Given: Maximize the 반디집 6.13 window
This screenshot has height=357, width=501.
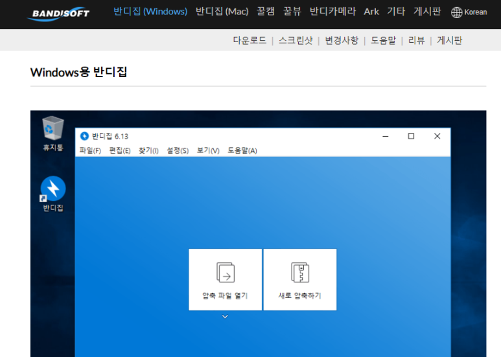Looking at the screenshot, I should pos(411,136).
